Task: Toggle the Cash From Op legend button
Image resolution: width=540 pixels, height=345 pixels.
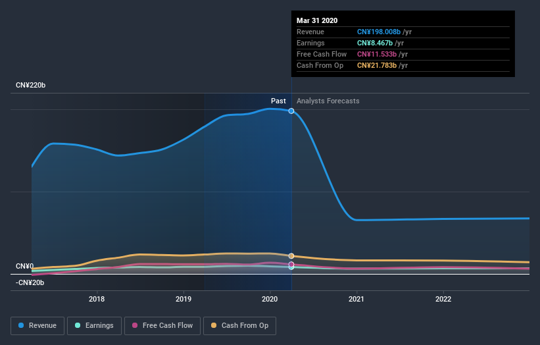Action: tap(239, 326)
